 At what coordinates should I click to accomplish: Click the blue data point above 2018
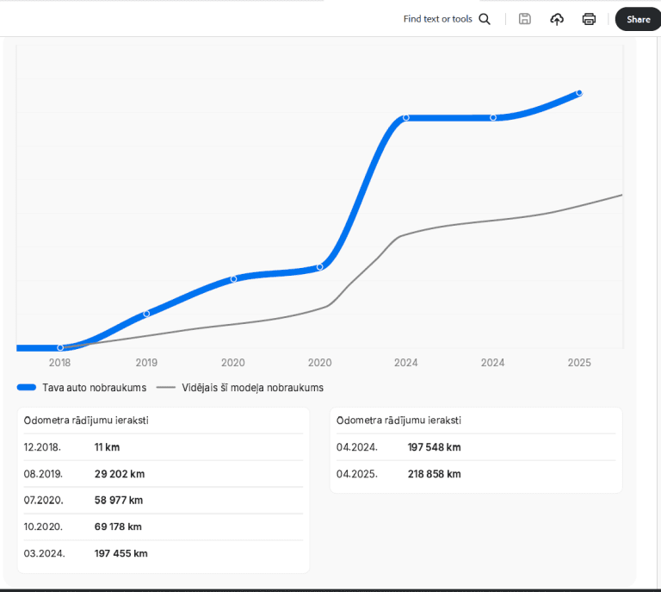coord(60,348)
